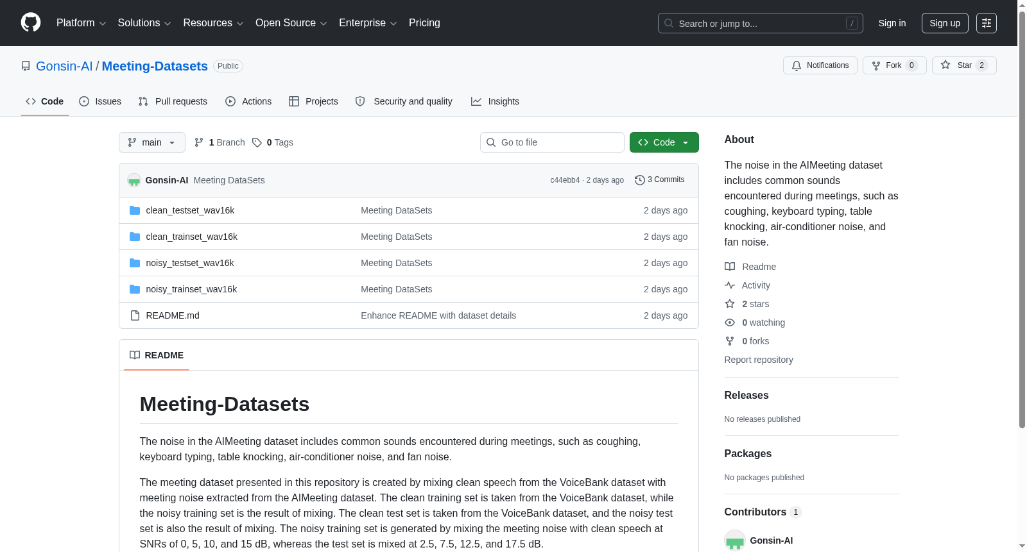
Task: Click the Gonsin-AI contributor avatar
Action: pyautogui.click(x=735, y=540)
